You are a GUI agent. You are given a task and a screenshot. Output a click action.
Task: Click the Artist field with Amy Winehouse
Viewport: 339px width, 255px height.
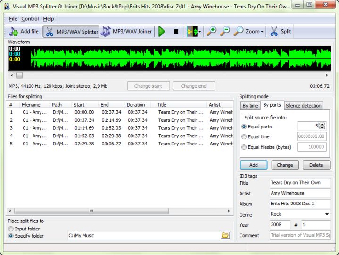(300, 193)
